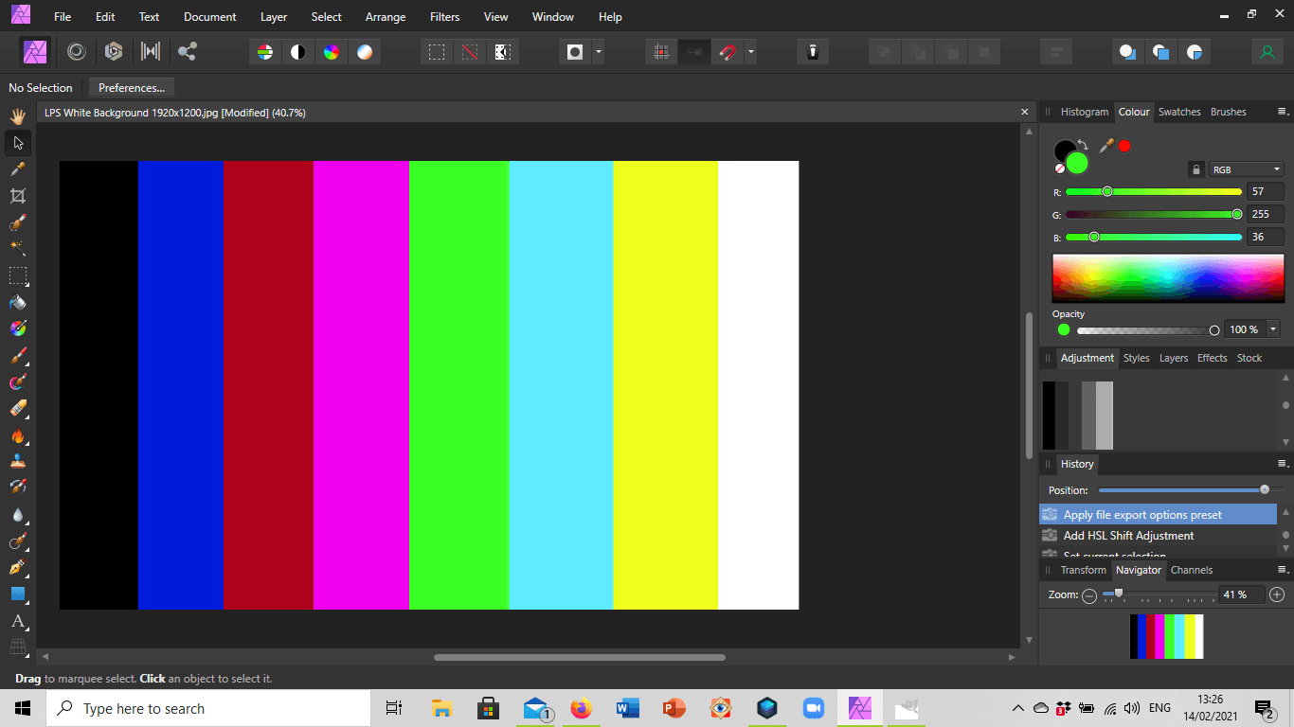Select the Colour Picker tool
This screenshot has width=1294, height=727.
pyautogui.click(x=17, y=169)
